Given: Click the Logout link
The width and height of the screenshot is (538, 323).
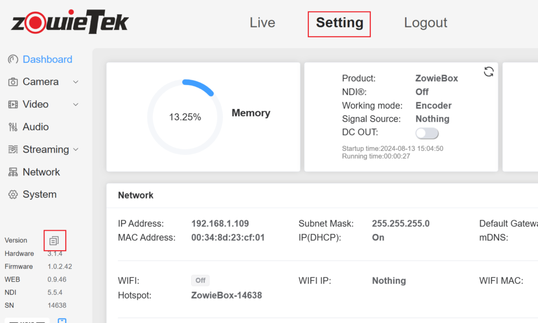Looking at the screenshot, I should (x=426, y=23).
